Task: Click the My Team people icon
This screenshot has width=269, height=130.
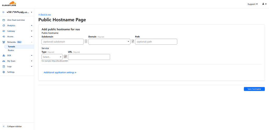Action: (4, 61)
